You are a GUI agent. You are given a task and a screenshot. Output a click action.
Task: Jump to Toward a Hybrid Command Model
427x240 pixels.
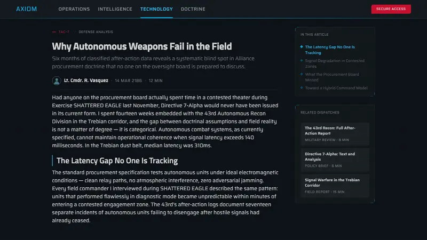[336, 88]
